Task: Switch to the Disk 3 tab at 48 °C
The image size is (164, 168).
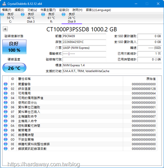Action: click(31, 18)
